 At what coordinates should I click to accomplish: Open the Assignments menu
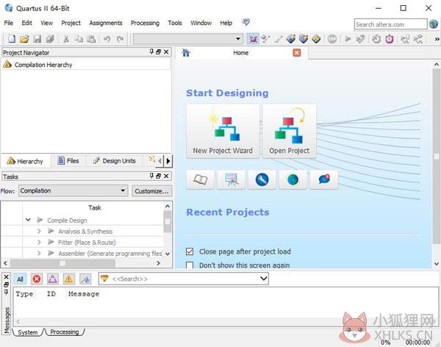click(x=106, y=23)
